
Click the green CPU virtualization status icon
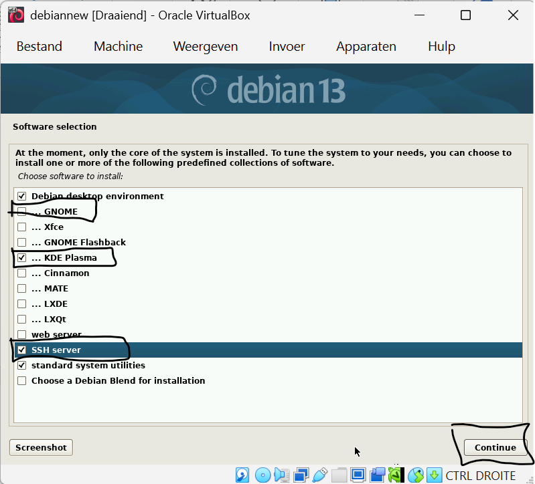tap(396, 475)
